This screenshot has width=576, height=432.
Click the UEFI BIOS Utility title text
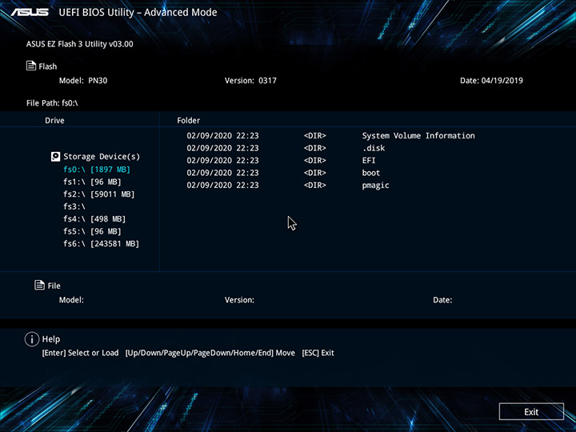[138, 12]
